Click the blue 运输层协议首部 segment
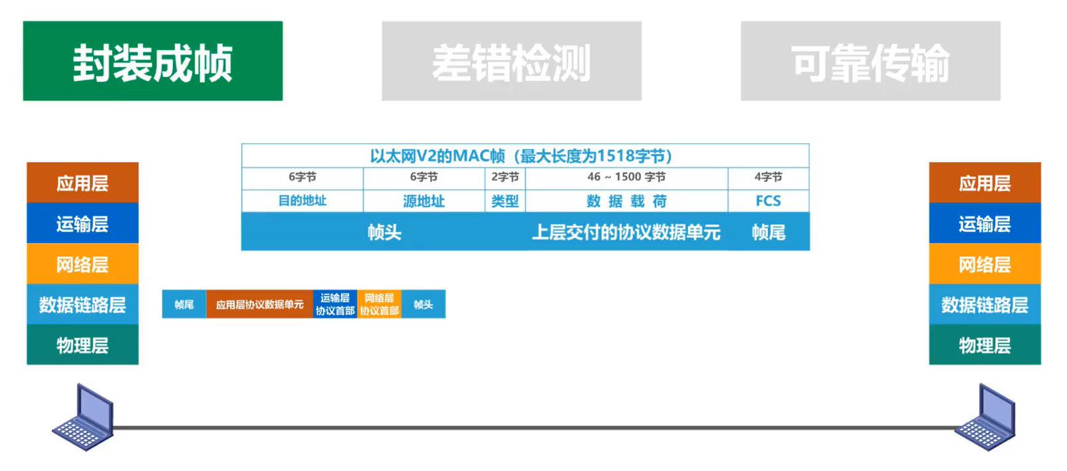This screenshot has width=1067, height=471. click(335, 304)
